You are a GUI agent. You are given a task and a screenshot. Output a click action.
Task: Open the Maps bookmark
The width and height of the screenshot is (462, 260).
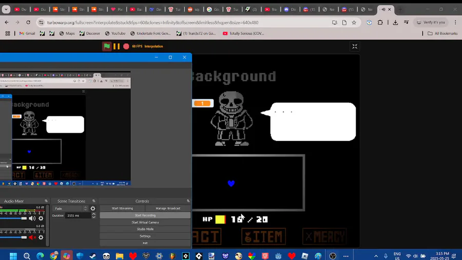coord(67,33)
